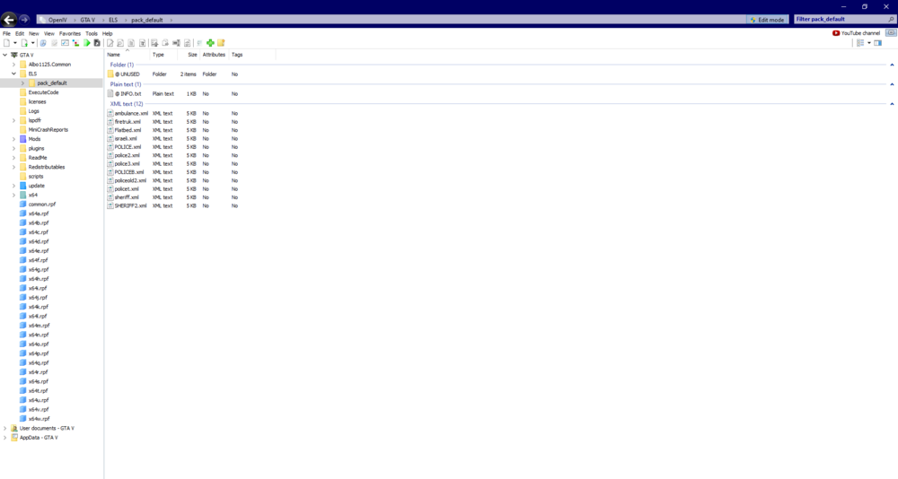Click the screenshot camera icon near YouTube link

891,32
